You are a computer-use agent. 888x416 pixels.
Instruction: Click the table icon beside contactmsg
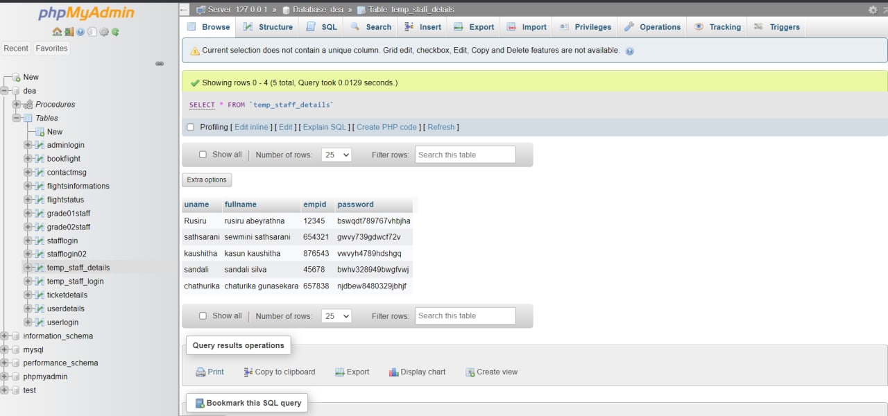pos(40,172)
